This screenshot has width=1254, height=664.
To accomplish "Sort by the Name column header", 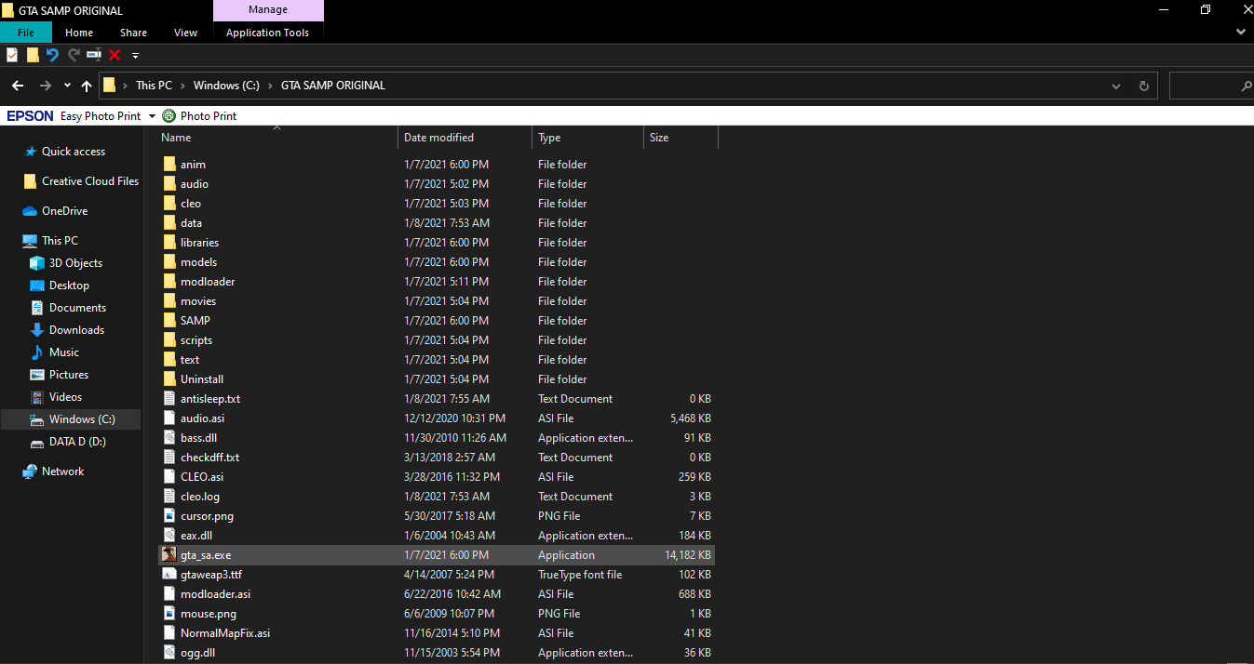I will tap(276, 138).
